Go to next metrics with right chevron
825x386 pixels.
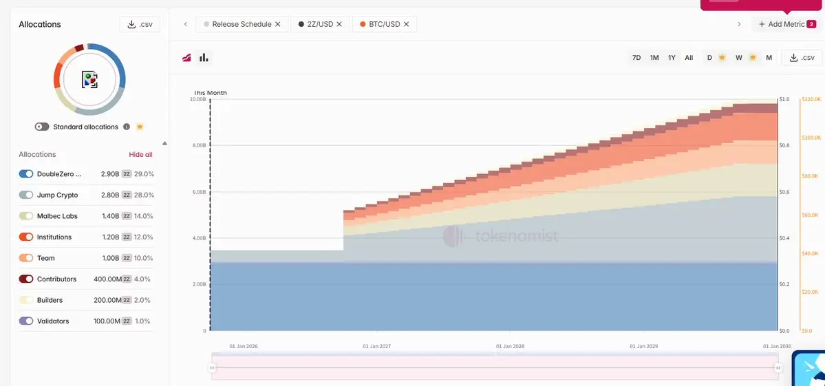tap(739, 24)
